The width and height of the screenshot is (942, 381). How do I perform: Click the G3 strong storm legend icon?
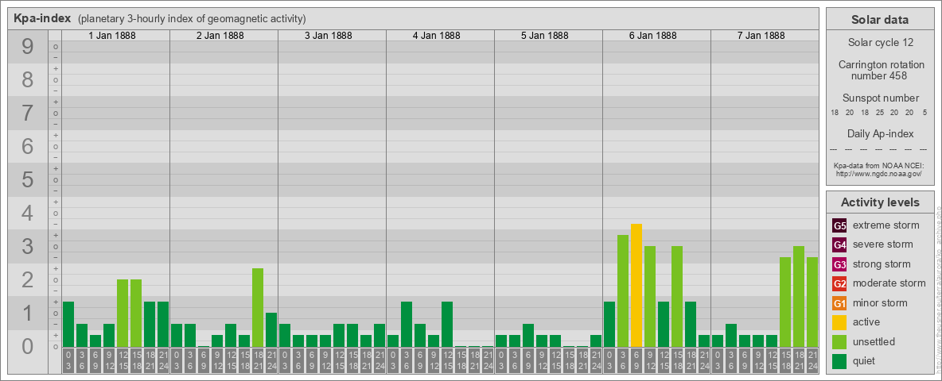[839, 264]
